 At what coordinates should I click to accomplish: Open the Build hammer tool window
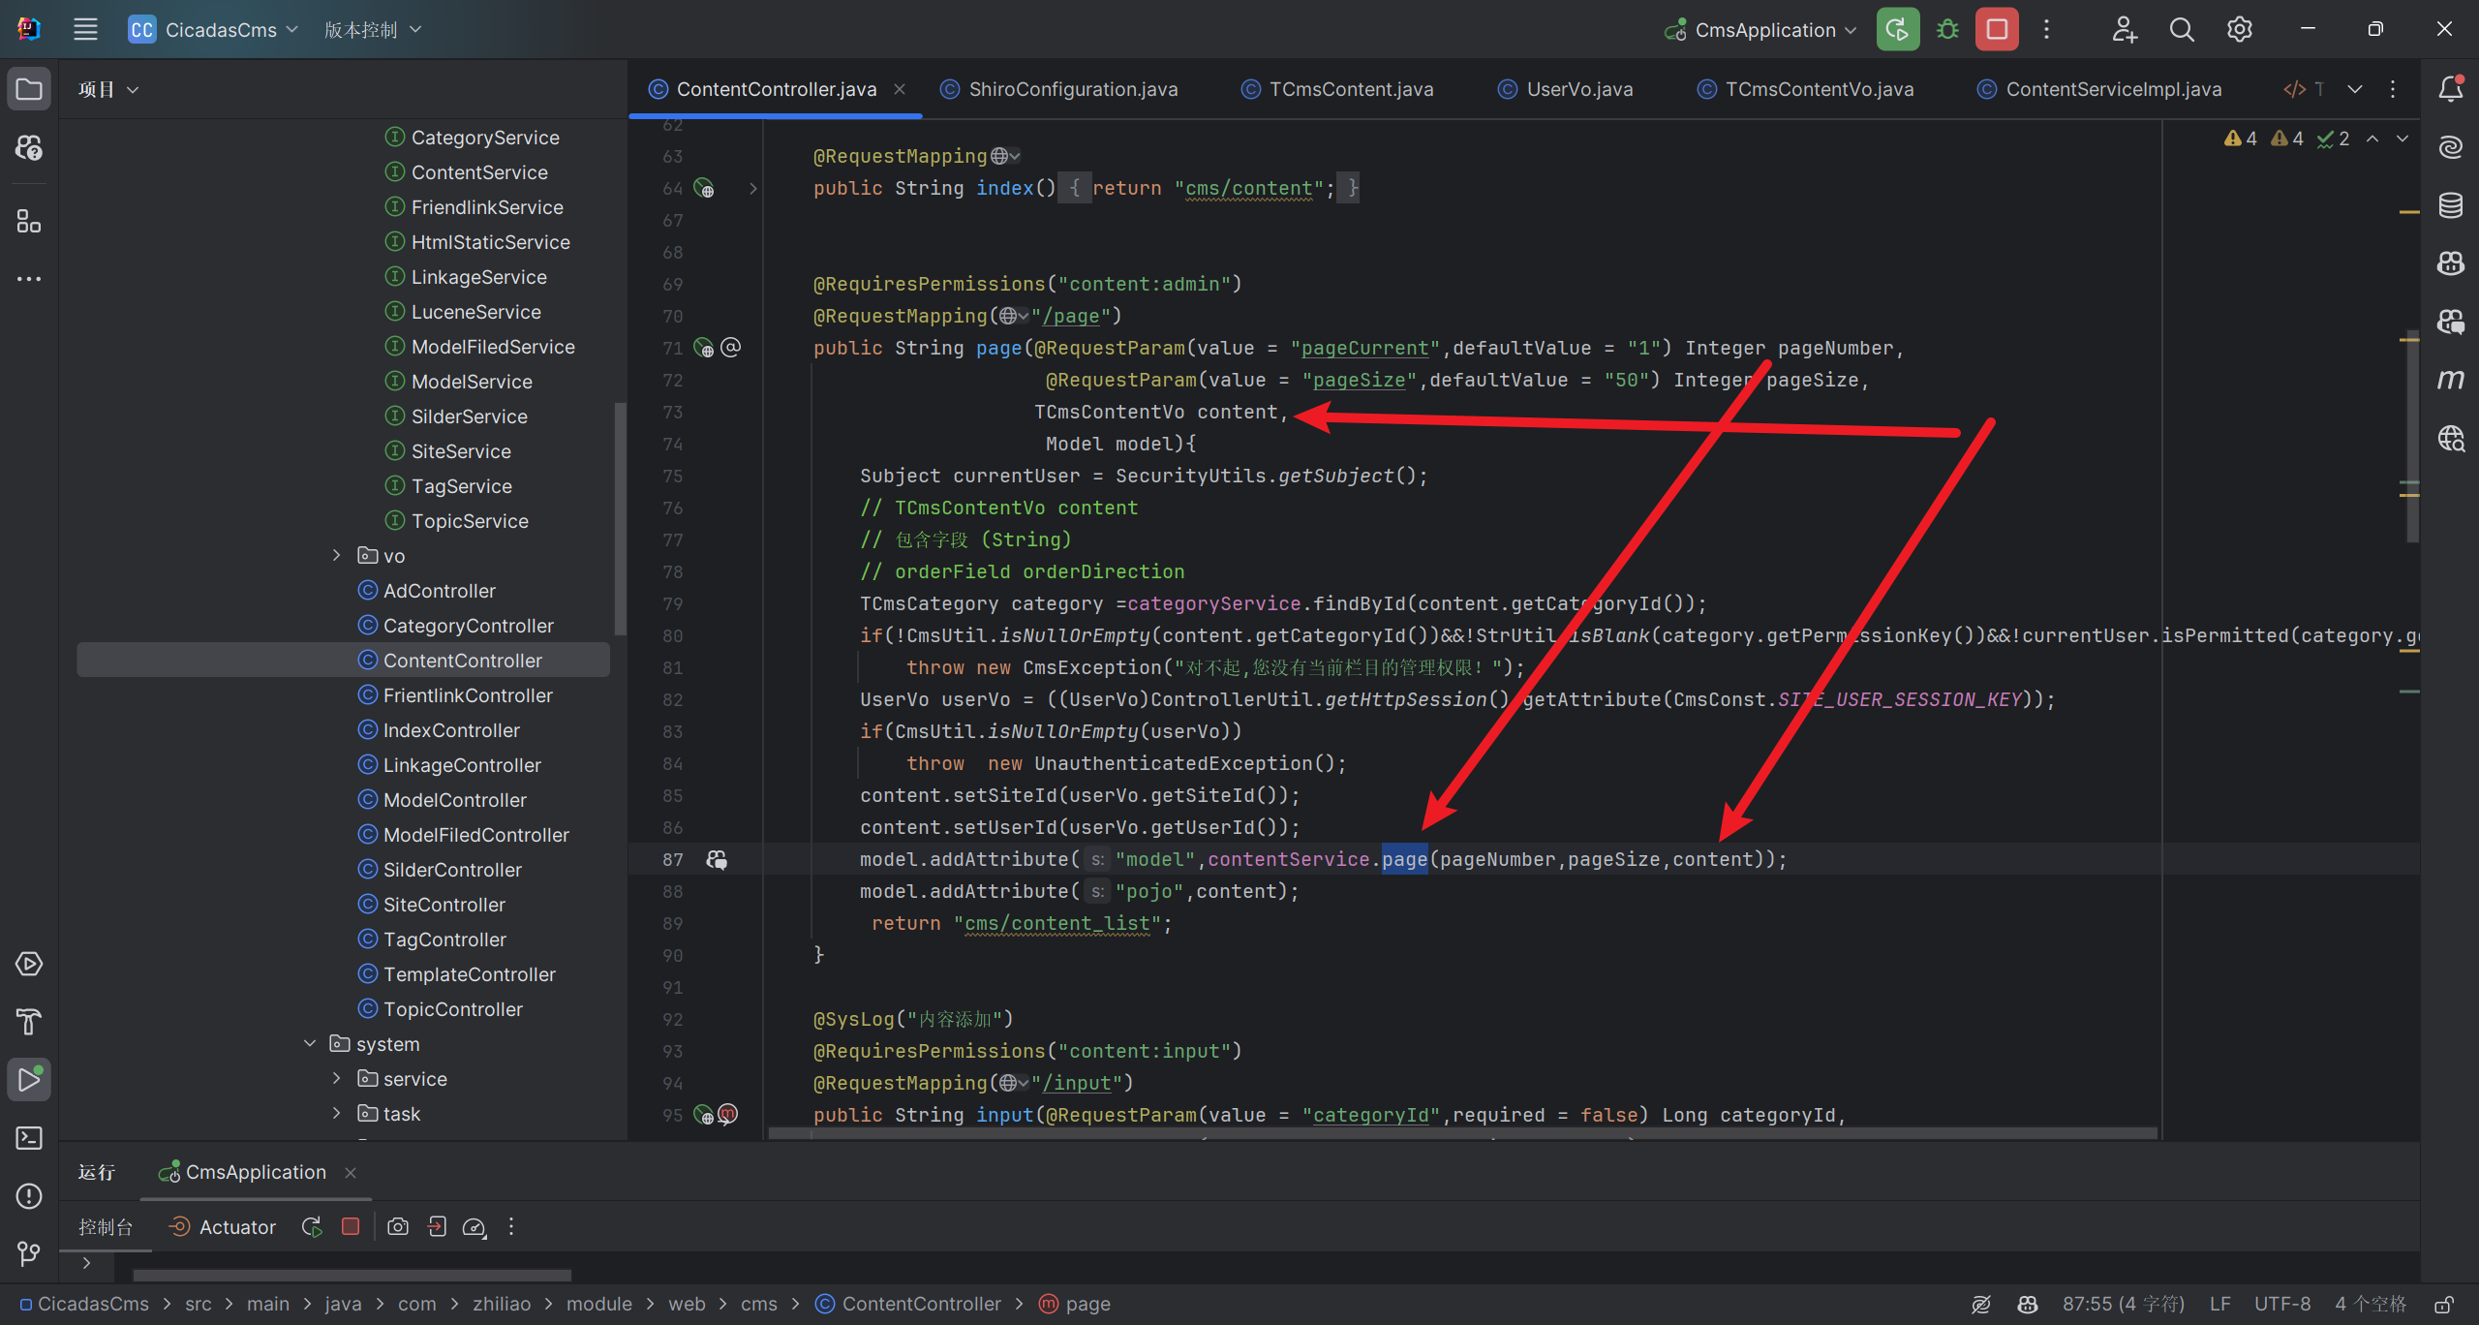tap(29, 1022)
